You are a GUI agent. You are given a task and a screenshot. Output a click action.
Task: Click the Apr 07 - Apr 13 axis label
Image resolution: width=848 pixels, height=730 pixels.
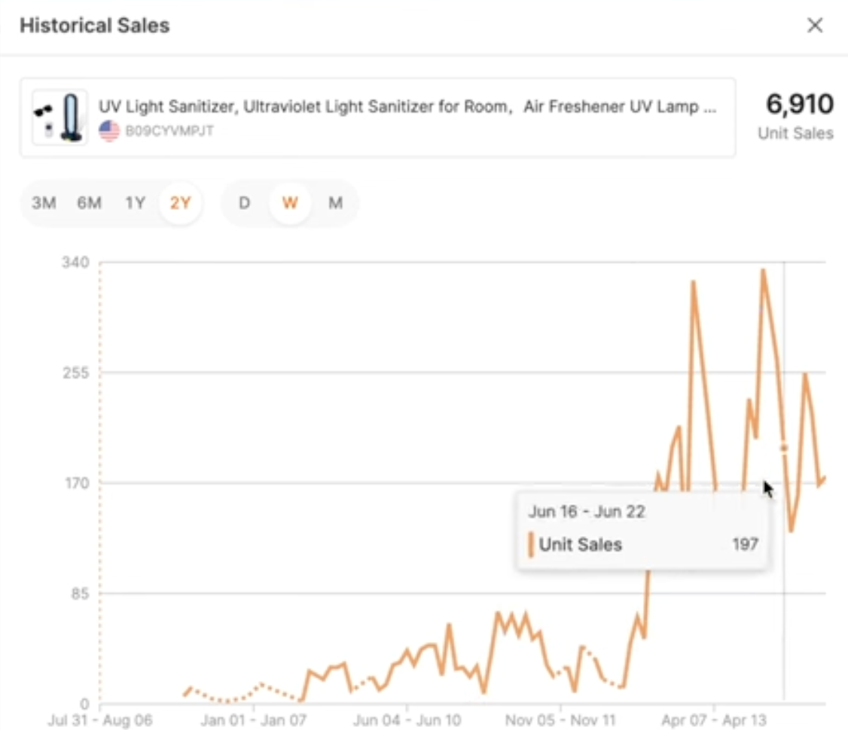click(714, 720)
